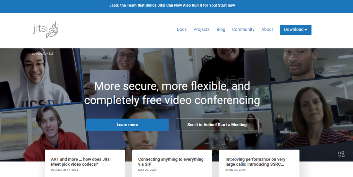The width and height of the screenshot is (353, 177).
Task: Click the hero headline about free video conferencing
Action: point(172,93)
